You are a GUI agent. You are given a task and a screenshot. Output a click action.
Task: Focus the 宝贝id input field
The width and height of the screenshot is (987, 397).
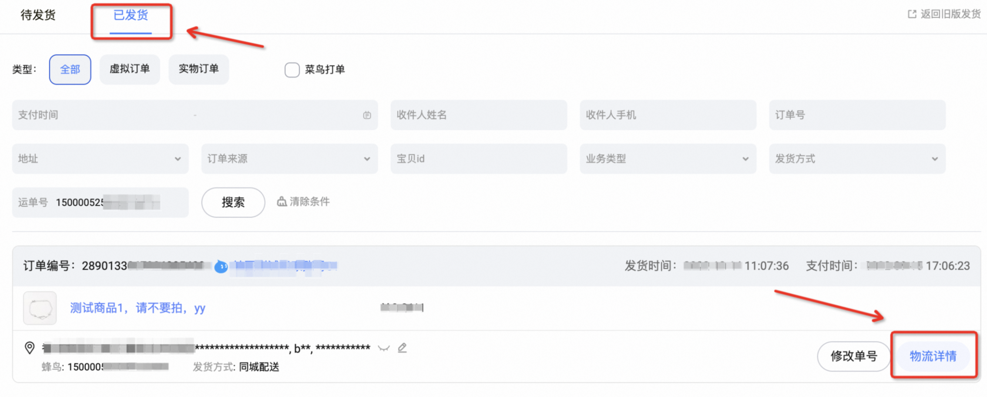point(479,159)
